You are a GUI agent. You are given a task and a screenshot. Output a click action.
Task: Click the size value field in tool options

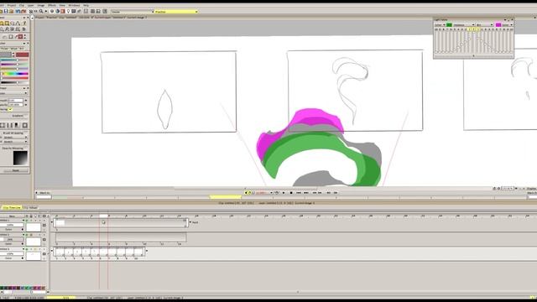[x=15, y=101]
